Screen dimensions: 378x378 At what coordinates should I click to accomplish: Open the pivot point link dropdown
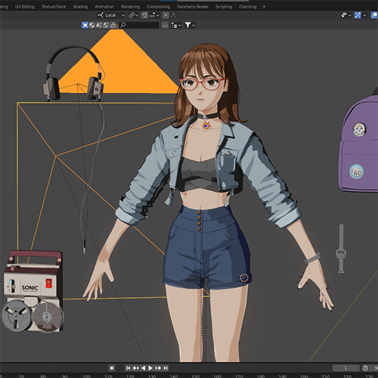tap(133, 15)
